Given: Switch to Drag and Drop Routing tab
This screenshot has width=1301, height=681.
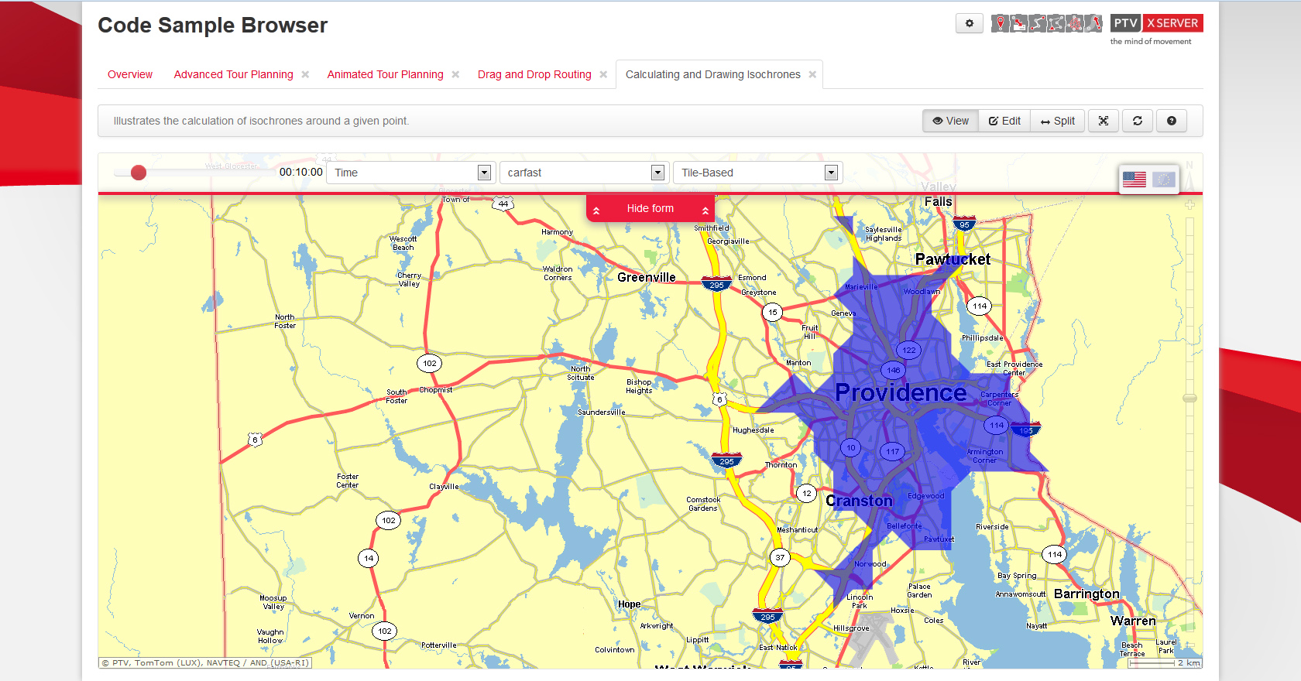Looking at the screenshot, I should point(534,74).
